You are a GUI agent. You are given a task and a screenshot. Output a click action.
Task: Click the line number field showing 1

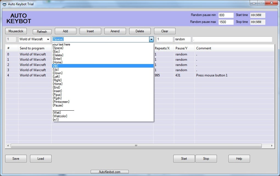(11, 39)
